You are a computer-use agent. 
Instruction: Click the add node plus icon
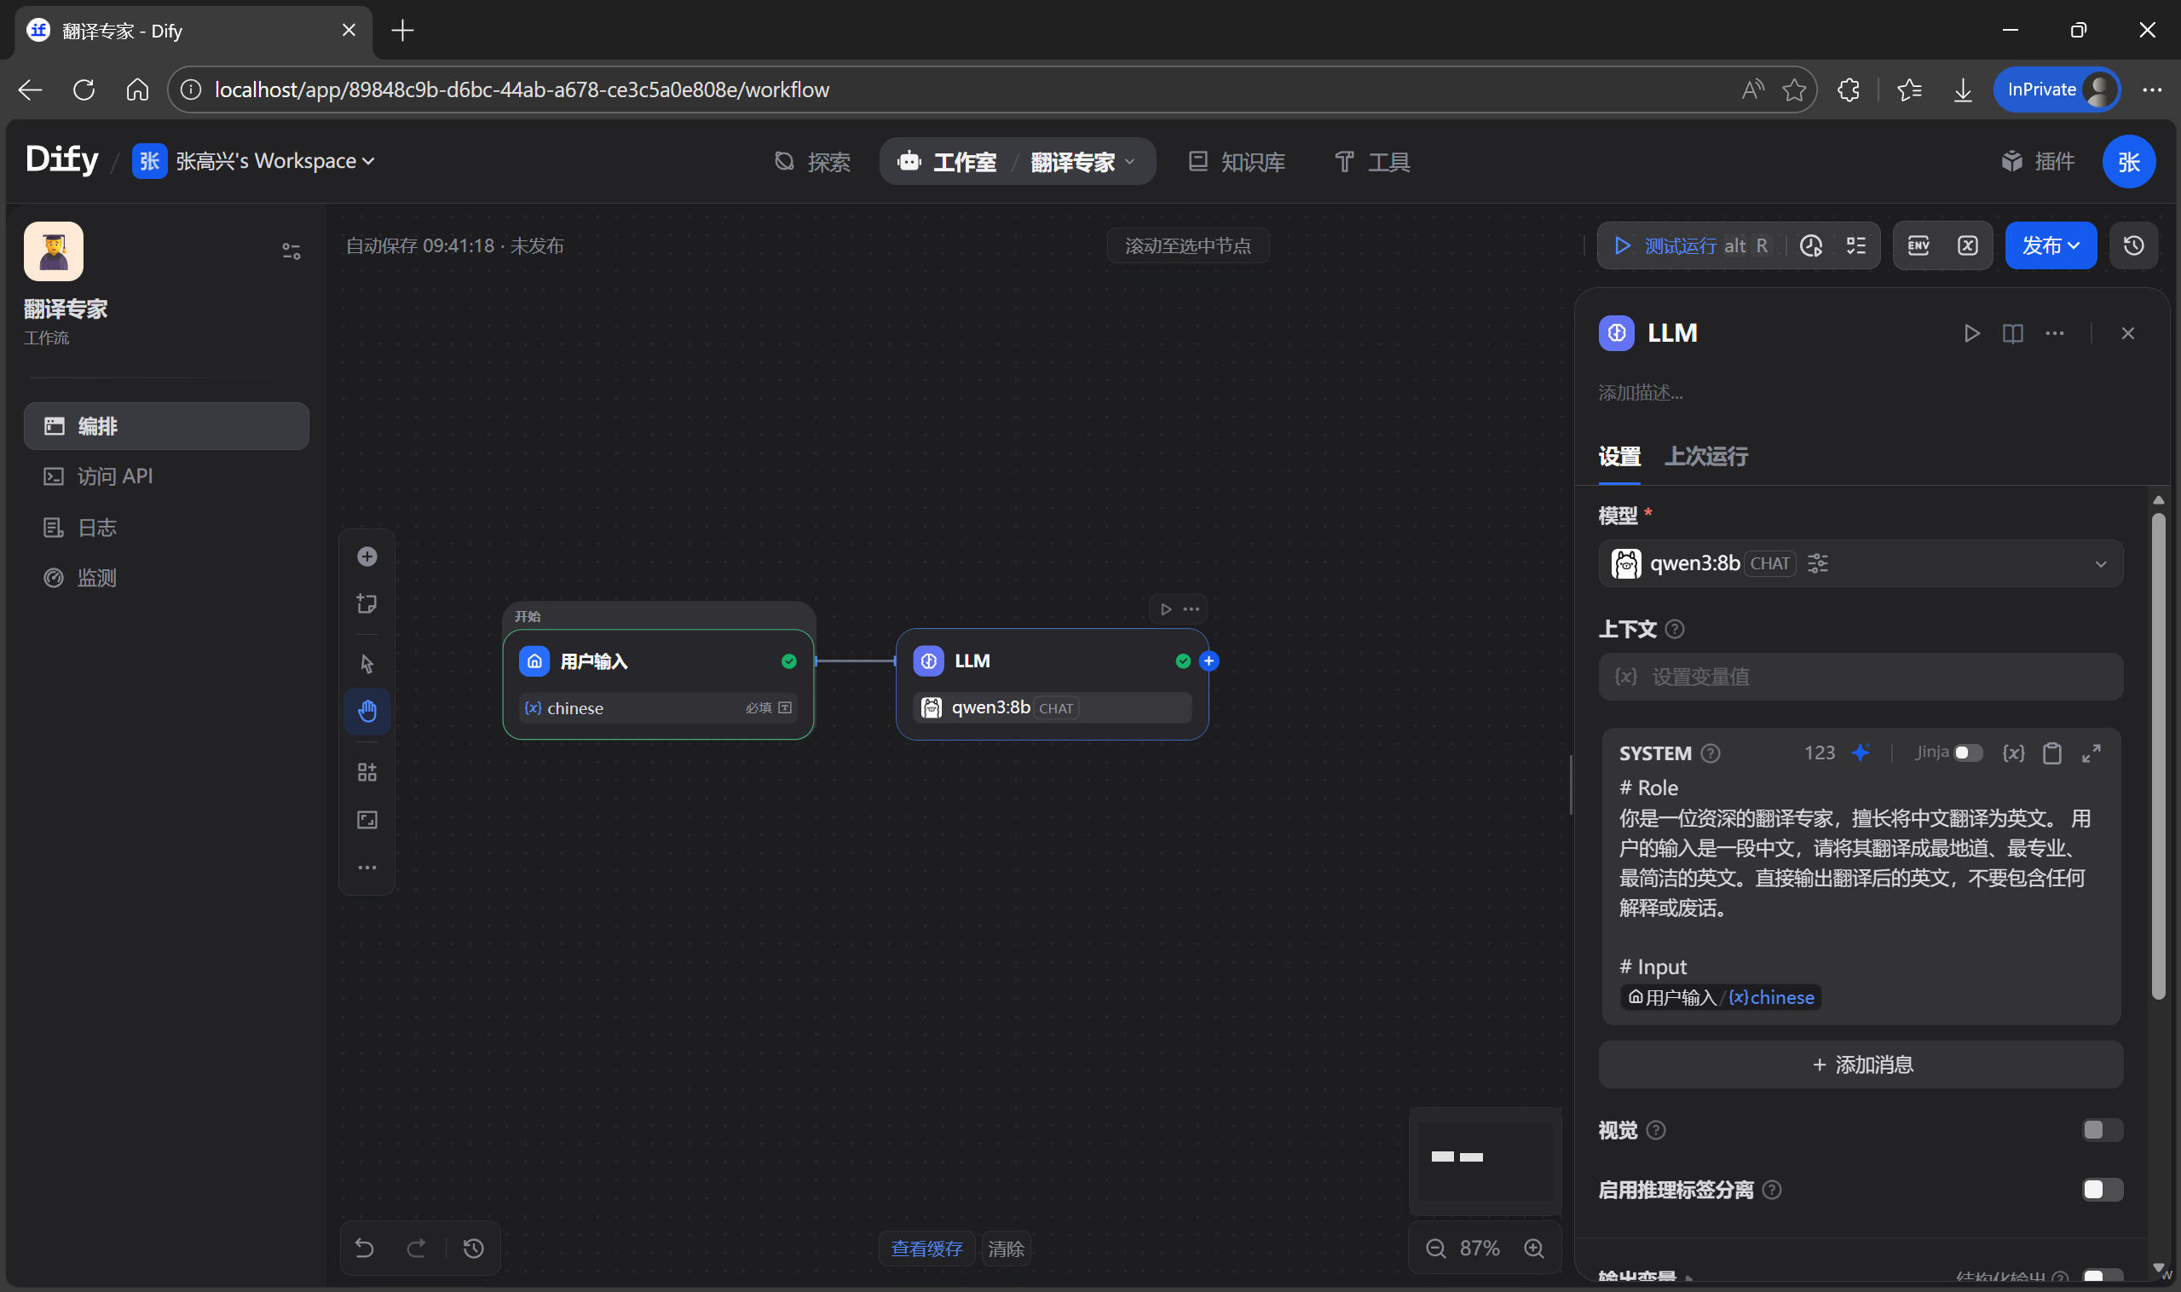point(366,557)
